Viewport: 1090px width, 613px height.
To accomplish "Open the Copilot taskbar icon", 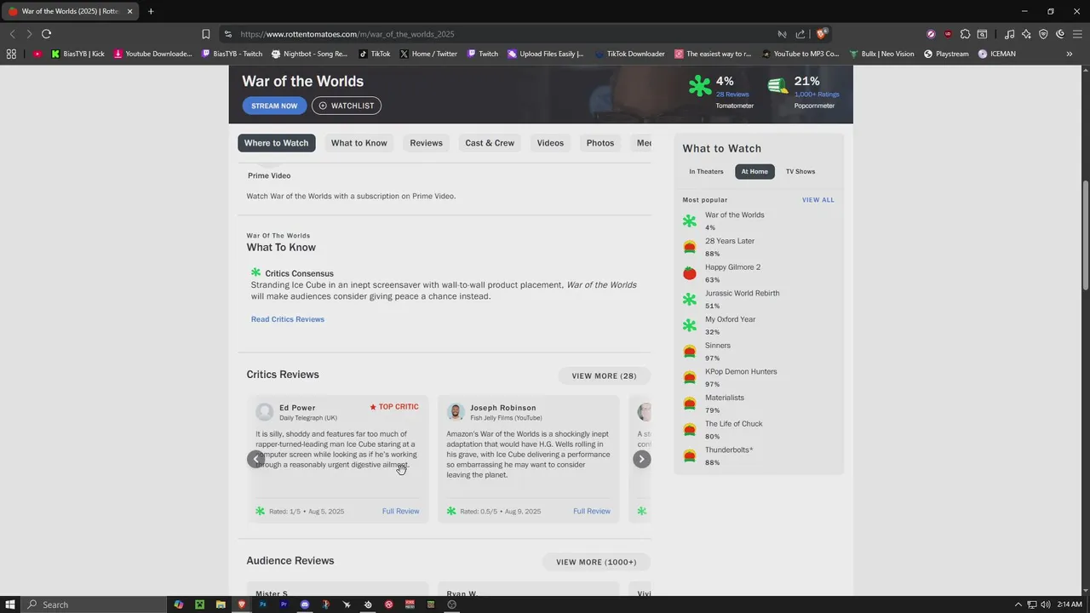I will click(179, 604).
